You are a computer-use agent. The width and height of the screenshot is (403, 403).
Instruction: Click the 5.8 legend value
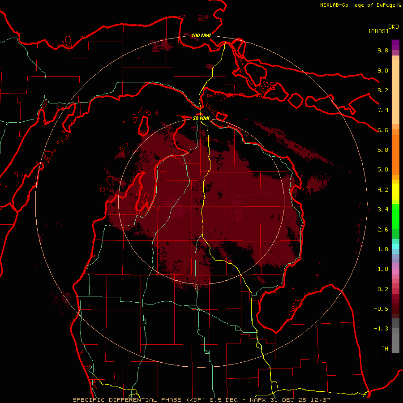click(x=383, y=150)
